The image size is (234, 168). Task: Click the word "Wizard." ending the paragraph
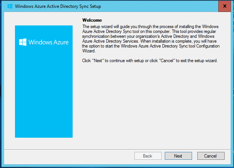(89, 51)
